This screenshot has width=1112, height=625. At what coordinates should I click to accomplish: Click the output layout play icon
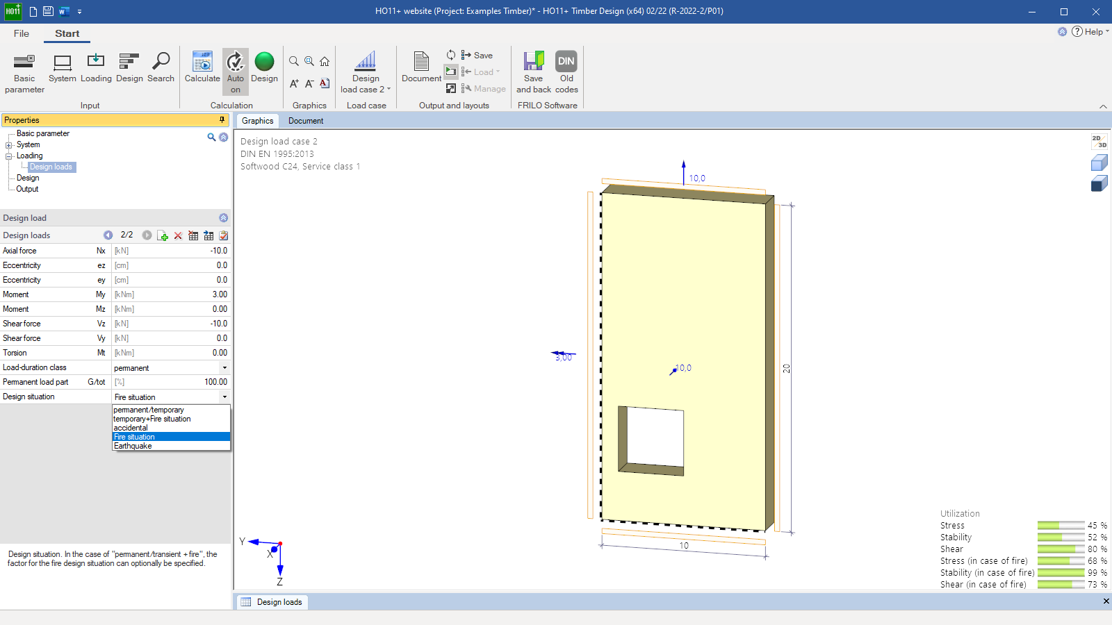pyautogui.click(x=451, y=72)
